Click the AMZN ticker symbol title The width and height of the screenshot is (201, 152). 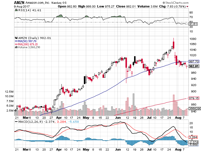[x=19, y=2]
